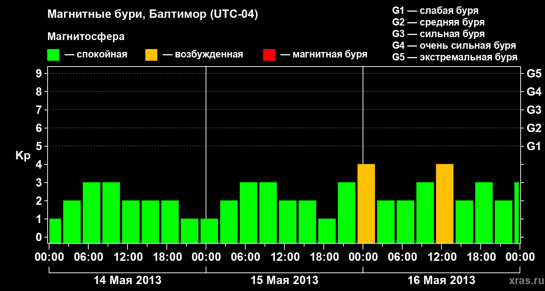Click the 'G5' label on the right axis
This screenshot has width=545, height=291.
tap(534, 73)
